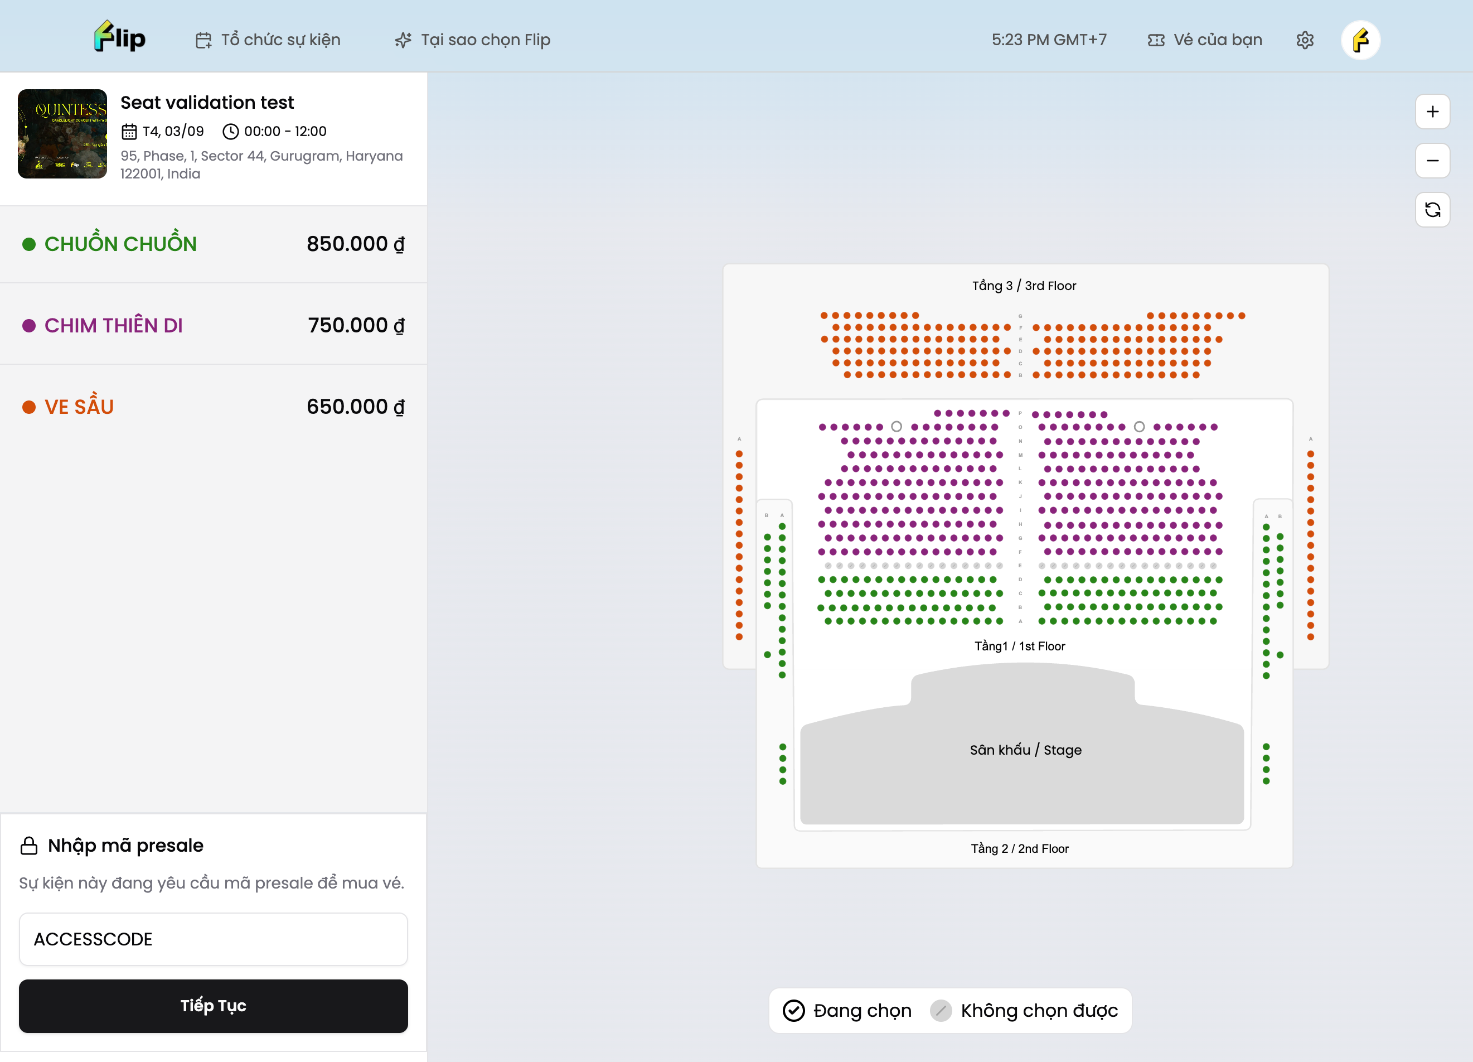Image resolution: width=1473 pixels, height=1062 pixels.
Task: Open Tại sao chọn Flip page
Action: pos(485,40)
